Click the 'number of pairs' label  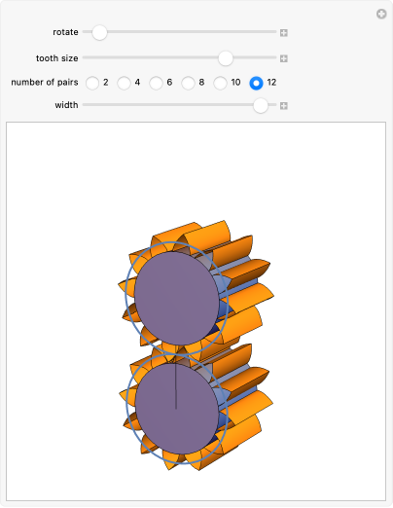(45, 82)
